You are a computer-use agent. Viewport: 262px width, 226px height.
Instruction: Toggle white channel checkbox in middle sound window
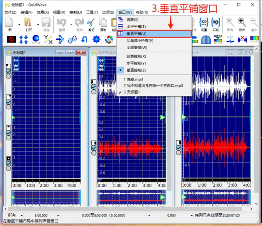click(94, 87)
